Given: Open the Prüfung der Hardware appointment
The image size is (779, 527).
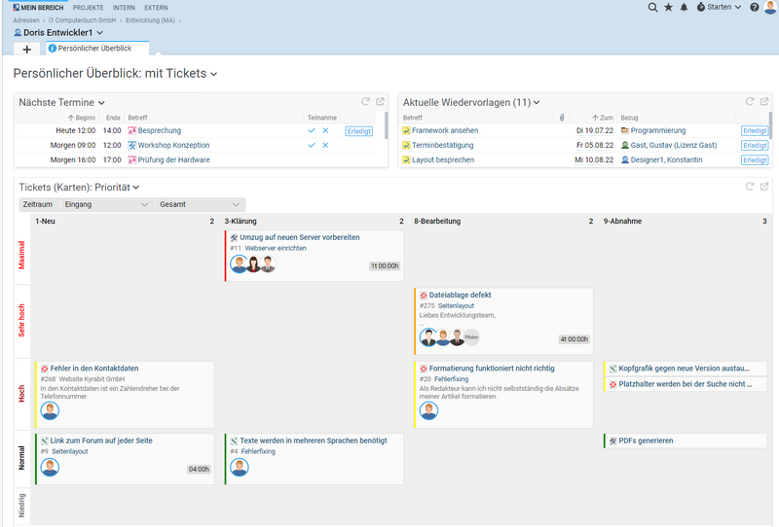Looking at the screenshot, I should (174, 159).
